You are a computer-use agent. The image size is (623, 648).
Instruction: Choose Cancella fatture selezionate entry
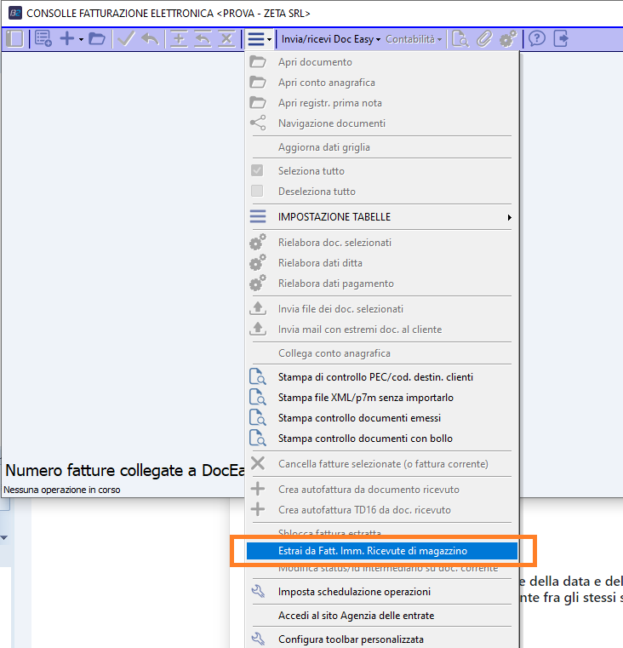pyautogui.click(x=382, y=464)
